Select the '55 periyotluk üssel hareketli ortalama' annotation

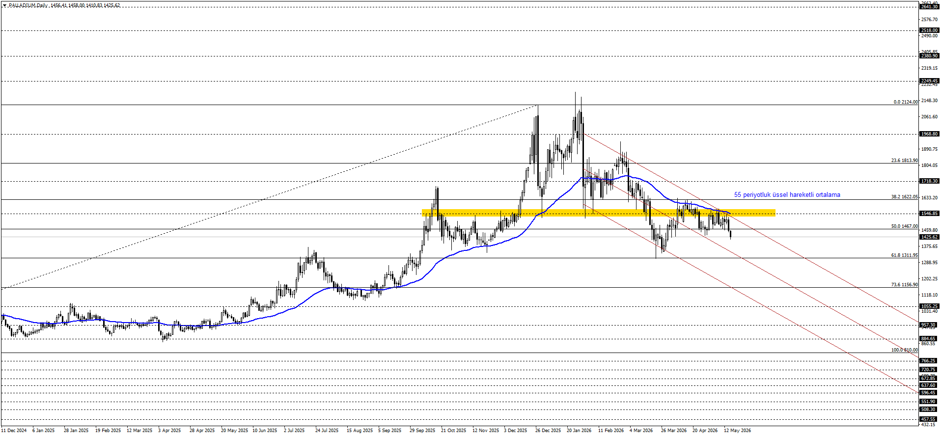pyautogui.click(x=787, y=195)
